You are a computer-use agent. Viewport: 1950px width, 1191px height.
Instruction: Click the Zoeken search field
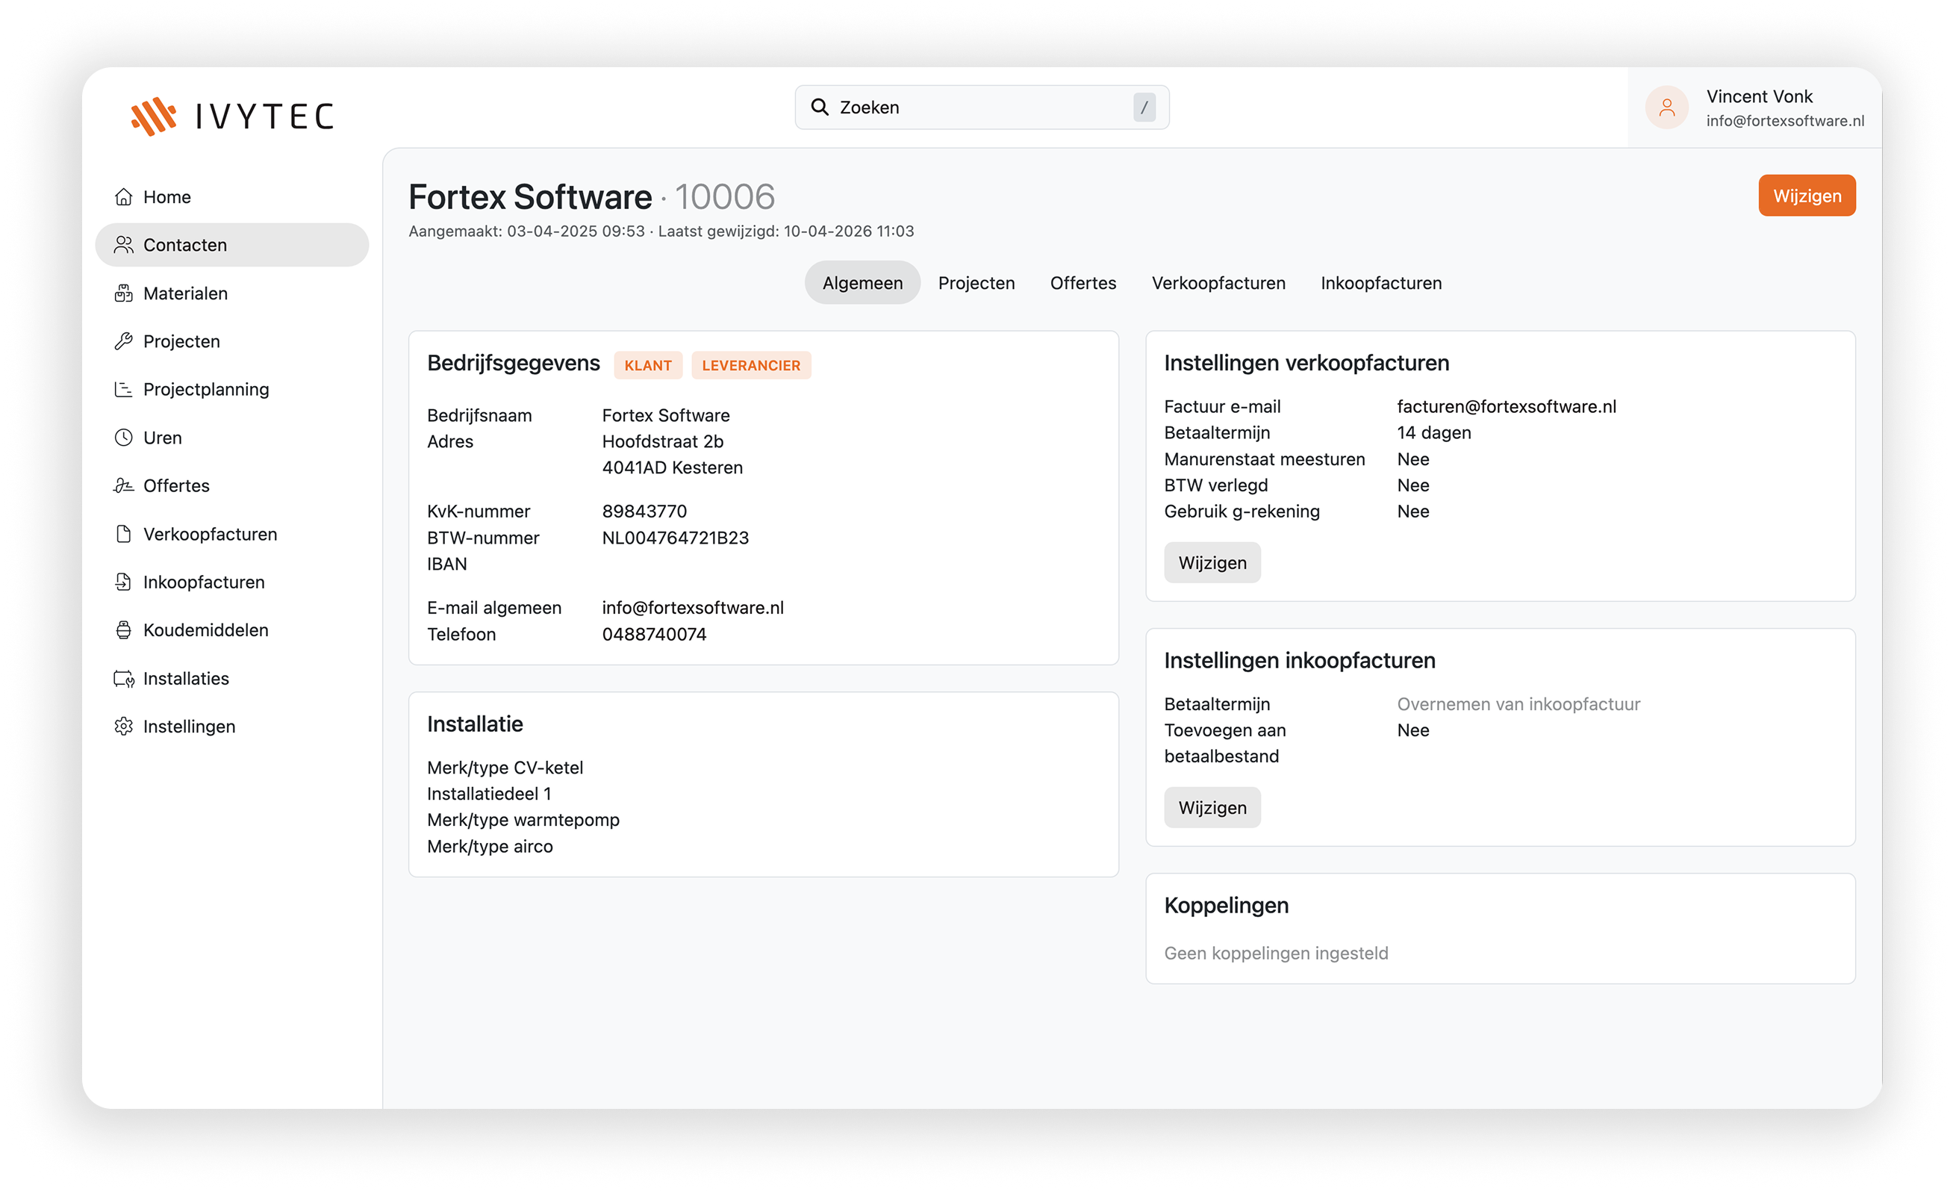click(982, 108)
